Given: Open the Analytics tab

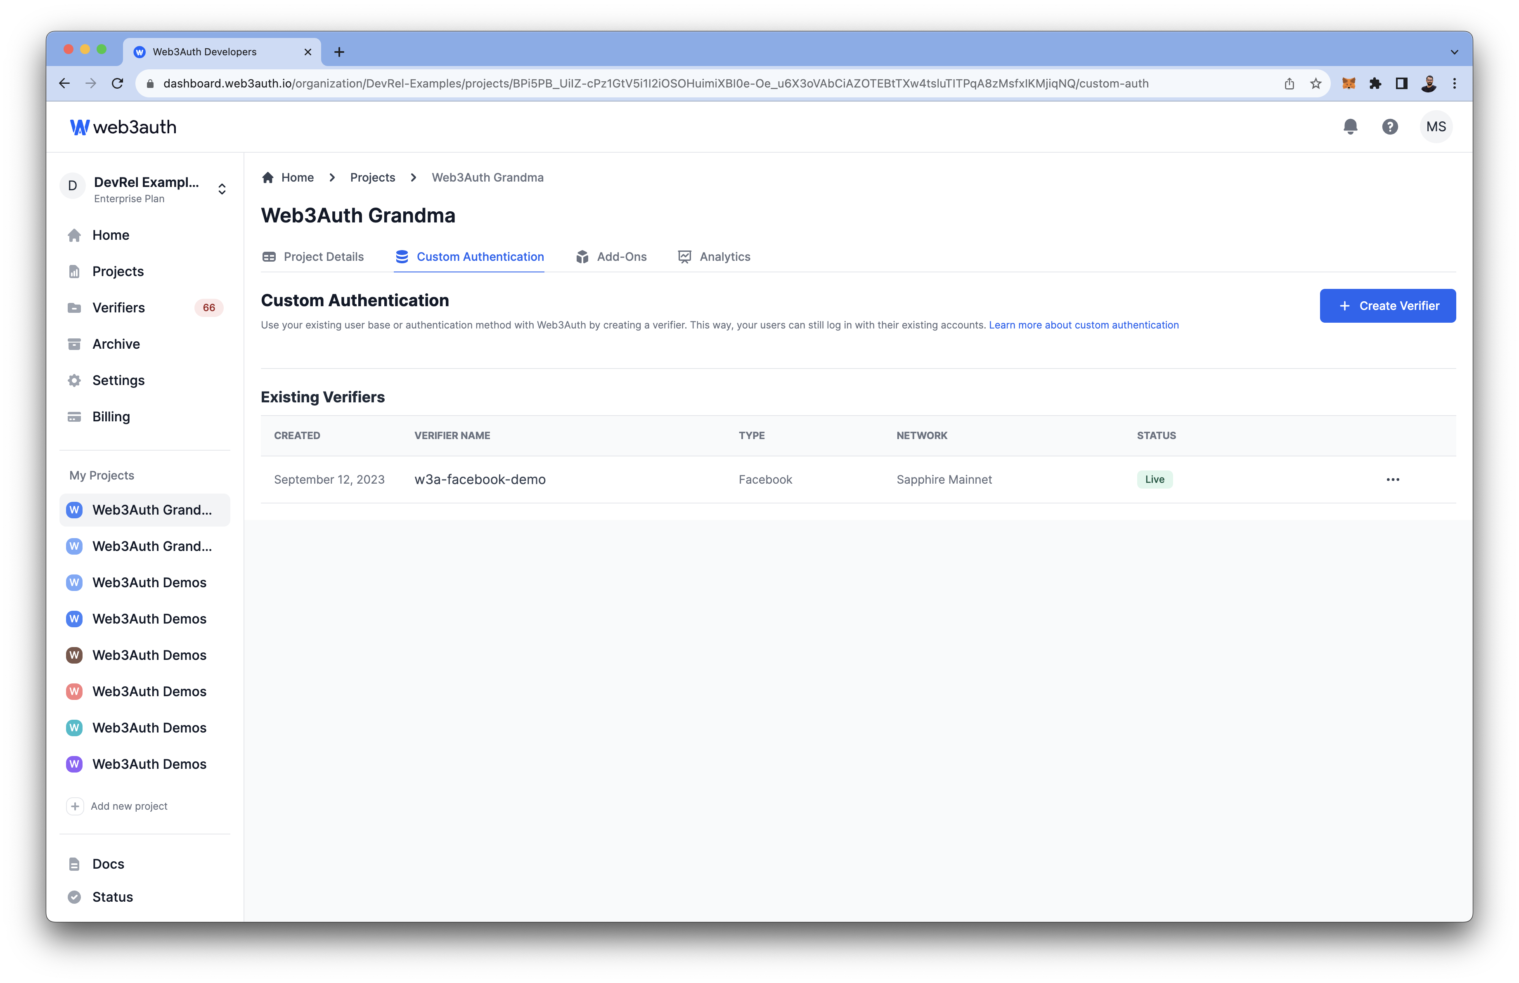Looking at the screenshot, I should click(714, 256).
